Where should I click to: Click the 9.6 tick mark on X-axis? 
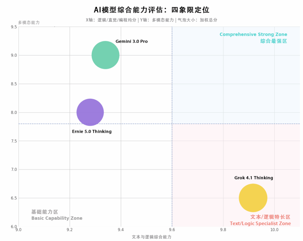point(172,229)
